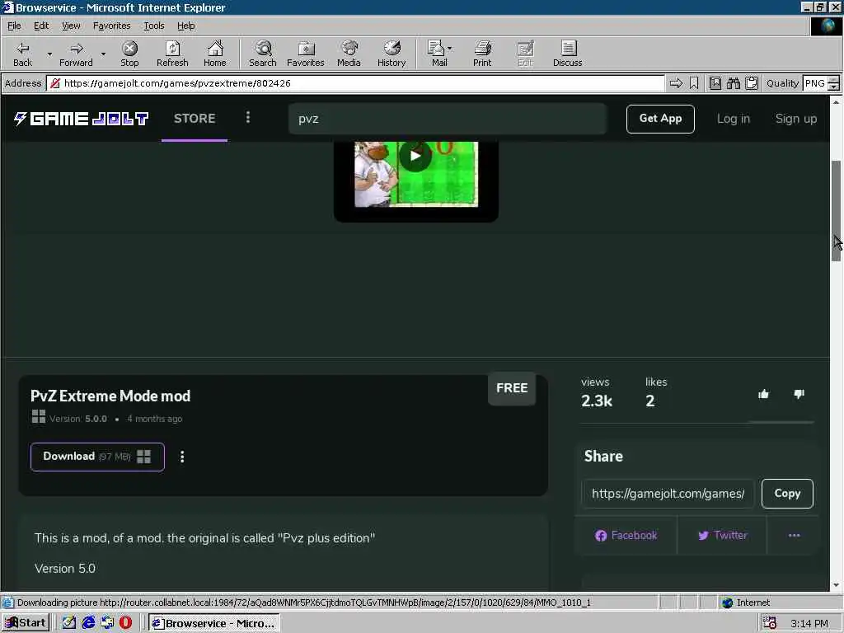
Task: Click the Log in link
Action: pyautogui.click(x=733, y=119)
